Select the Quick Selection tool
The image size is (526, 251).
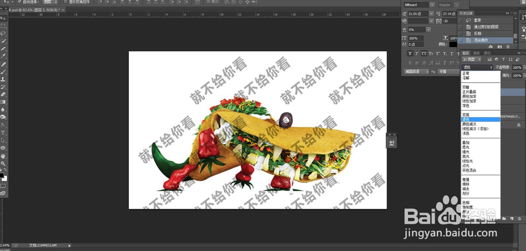tap(3, 41)
